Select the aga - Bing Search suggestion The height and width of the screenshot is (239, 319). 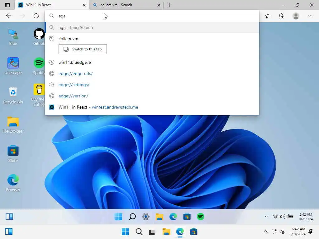(152, 27)
